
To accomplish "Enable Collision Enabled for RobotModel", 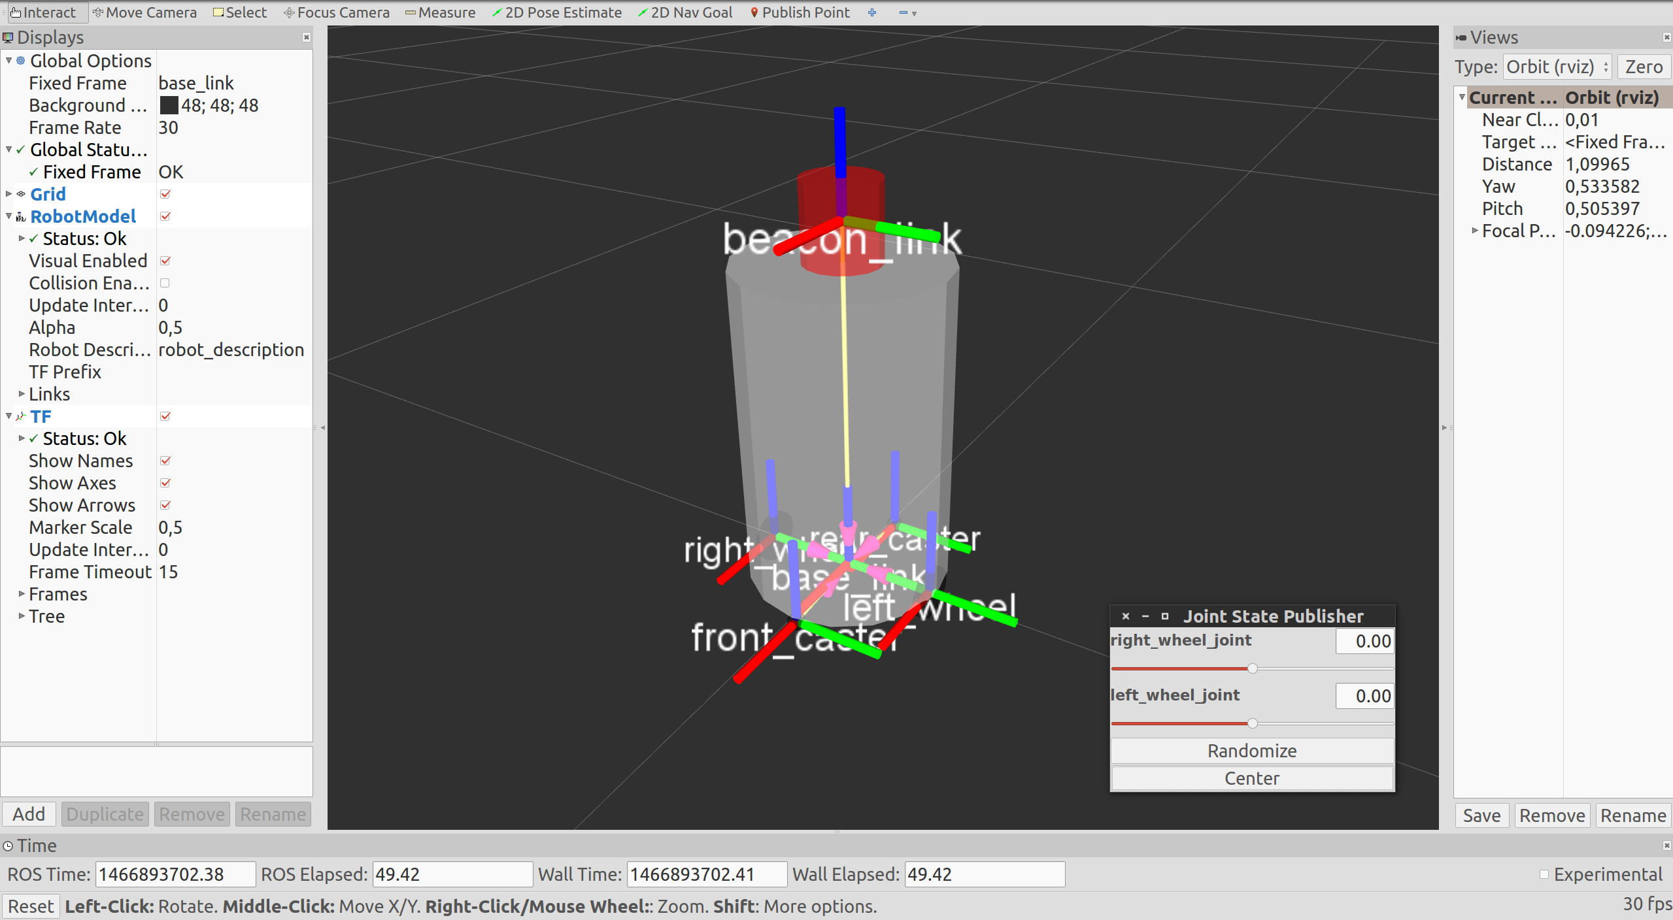I will coord(166,282).
